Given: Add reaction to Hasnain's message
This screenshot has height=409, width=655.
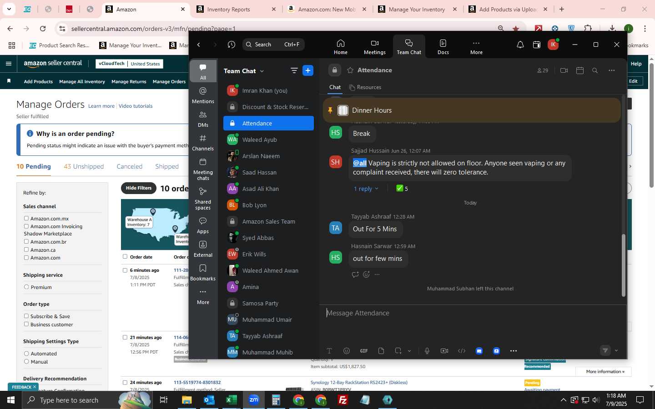Looking at the screenshot, I should (x=366, y=274).
